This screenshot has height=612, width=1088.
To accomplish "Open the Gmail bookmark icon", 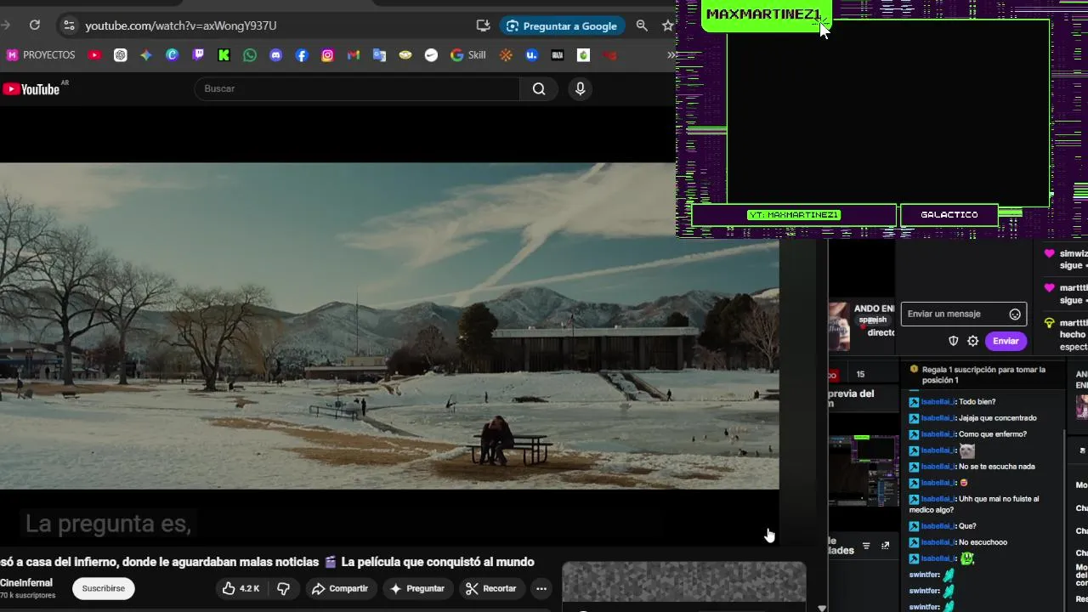I will click(354, 55).
